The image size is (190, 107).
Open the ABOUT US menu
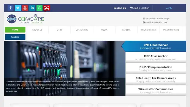pyautogui.click(x=37, y=30)
